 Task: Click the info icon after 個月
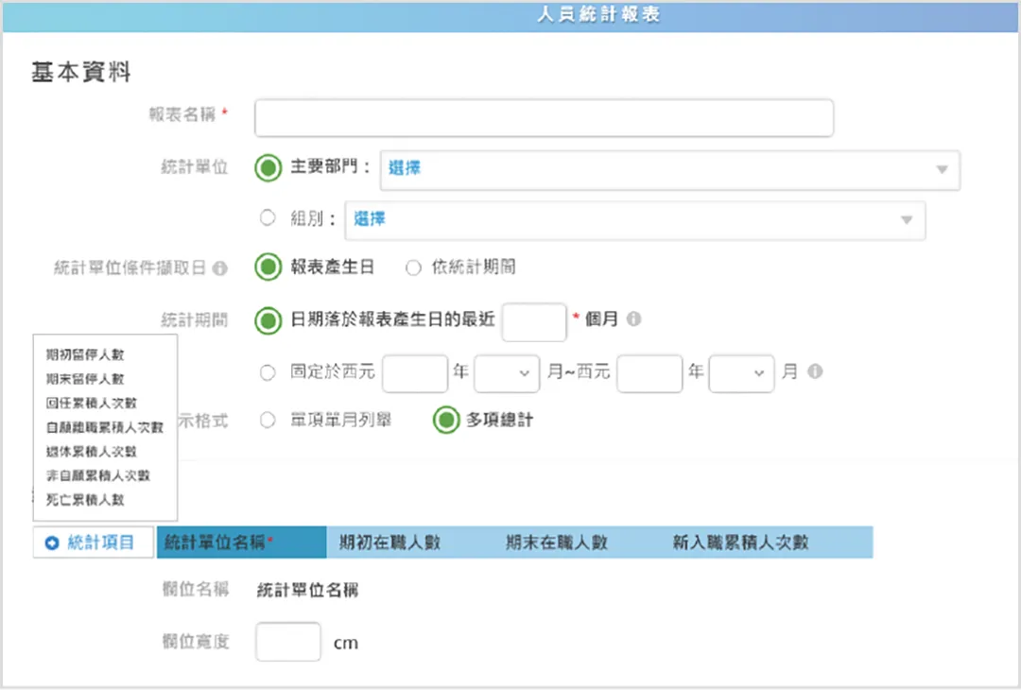click(633, 319)
